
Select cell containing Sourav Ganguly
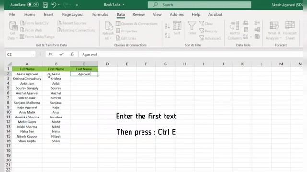27,88
